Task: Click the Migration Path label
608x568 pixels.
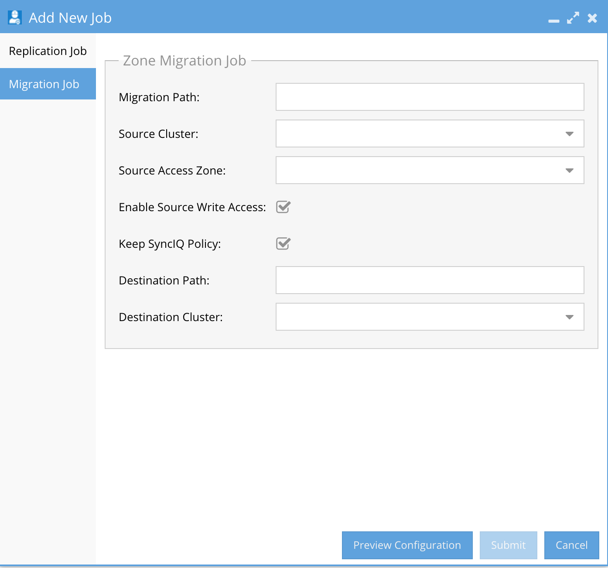Action: (159, 97)
